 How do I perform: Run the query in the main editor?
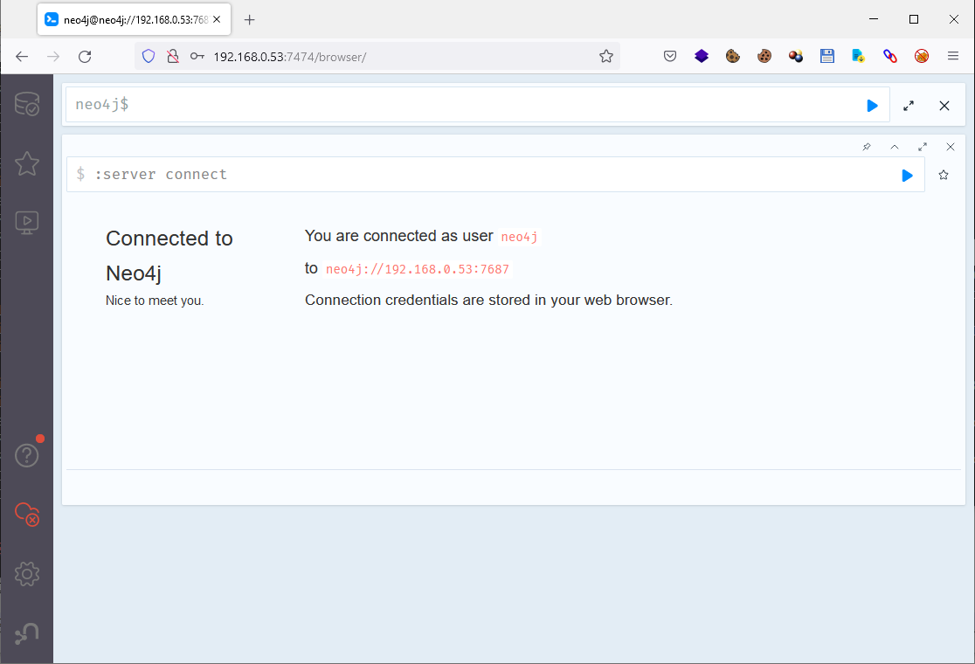[x=872, y=106]
